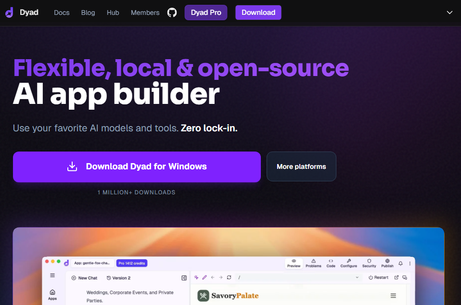This screenshot has width=461, height=305.
Task: Click the Restart button in app screenshot
Action: click(378, 278)
